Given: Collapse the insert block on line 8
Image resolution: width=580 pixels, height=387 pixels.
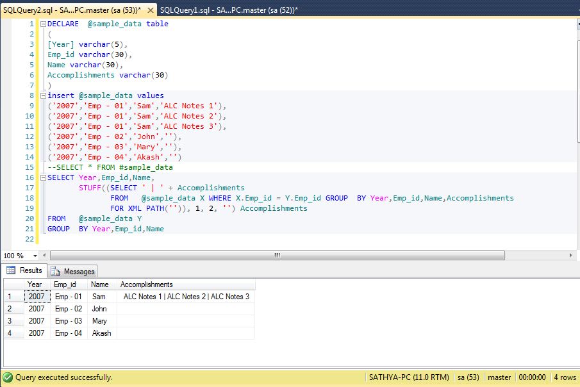Looking at the screenshot, I should (43, 96).
